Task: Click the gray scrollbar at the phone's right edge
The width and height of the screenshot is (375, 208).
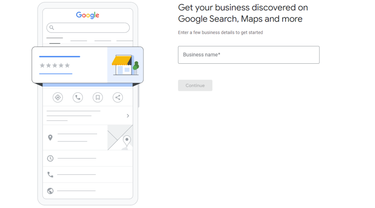Action: [138, 97]
